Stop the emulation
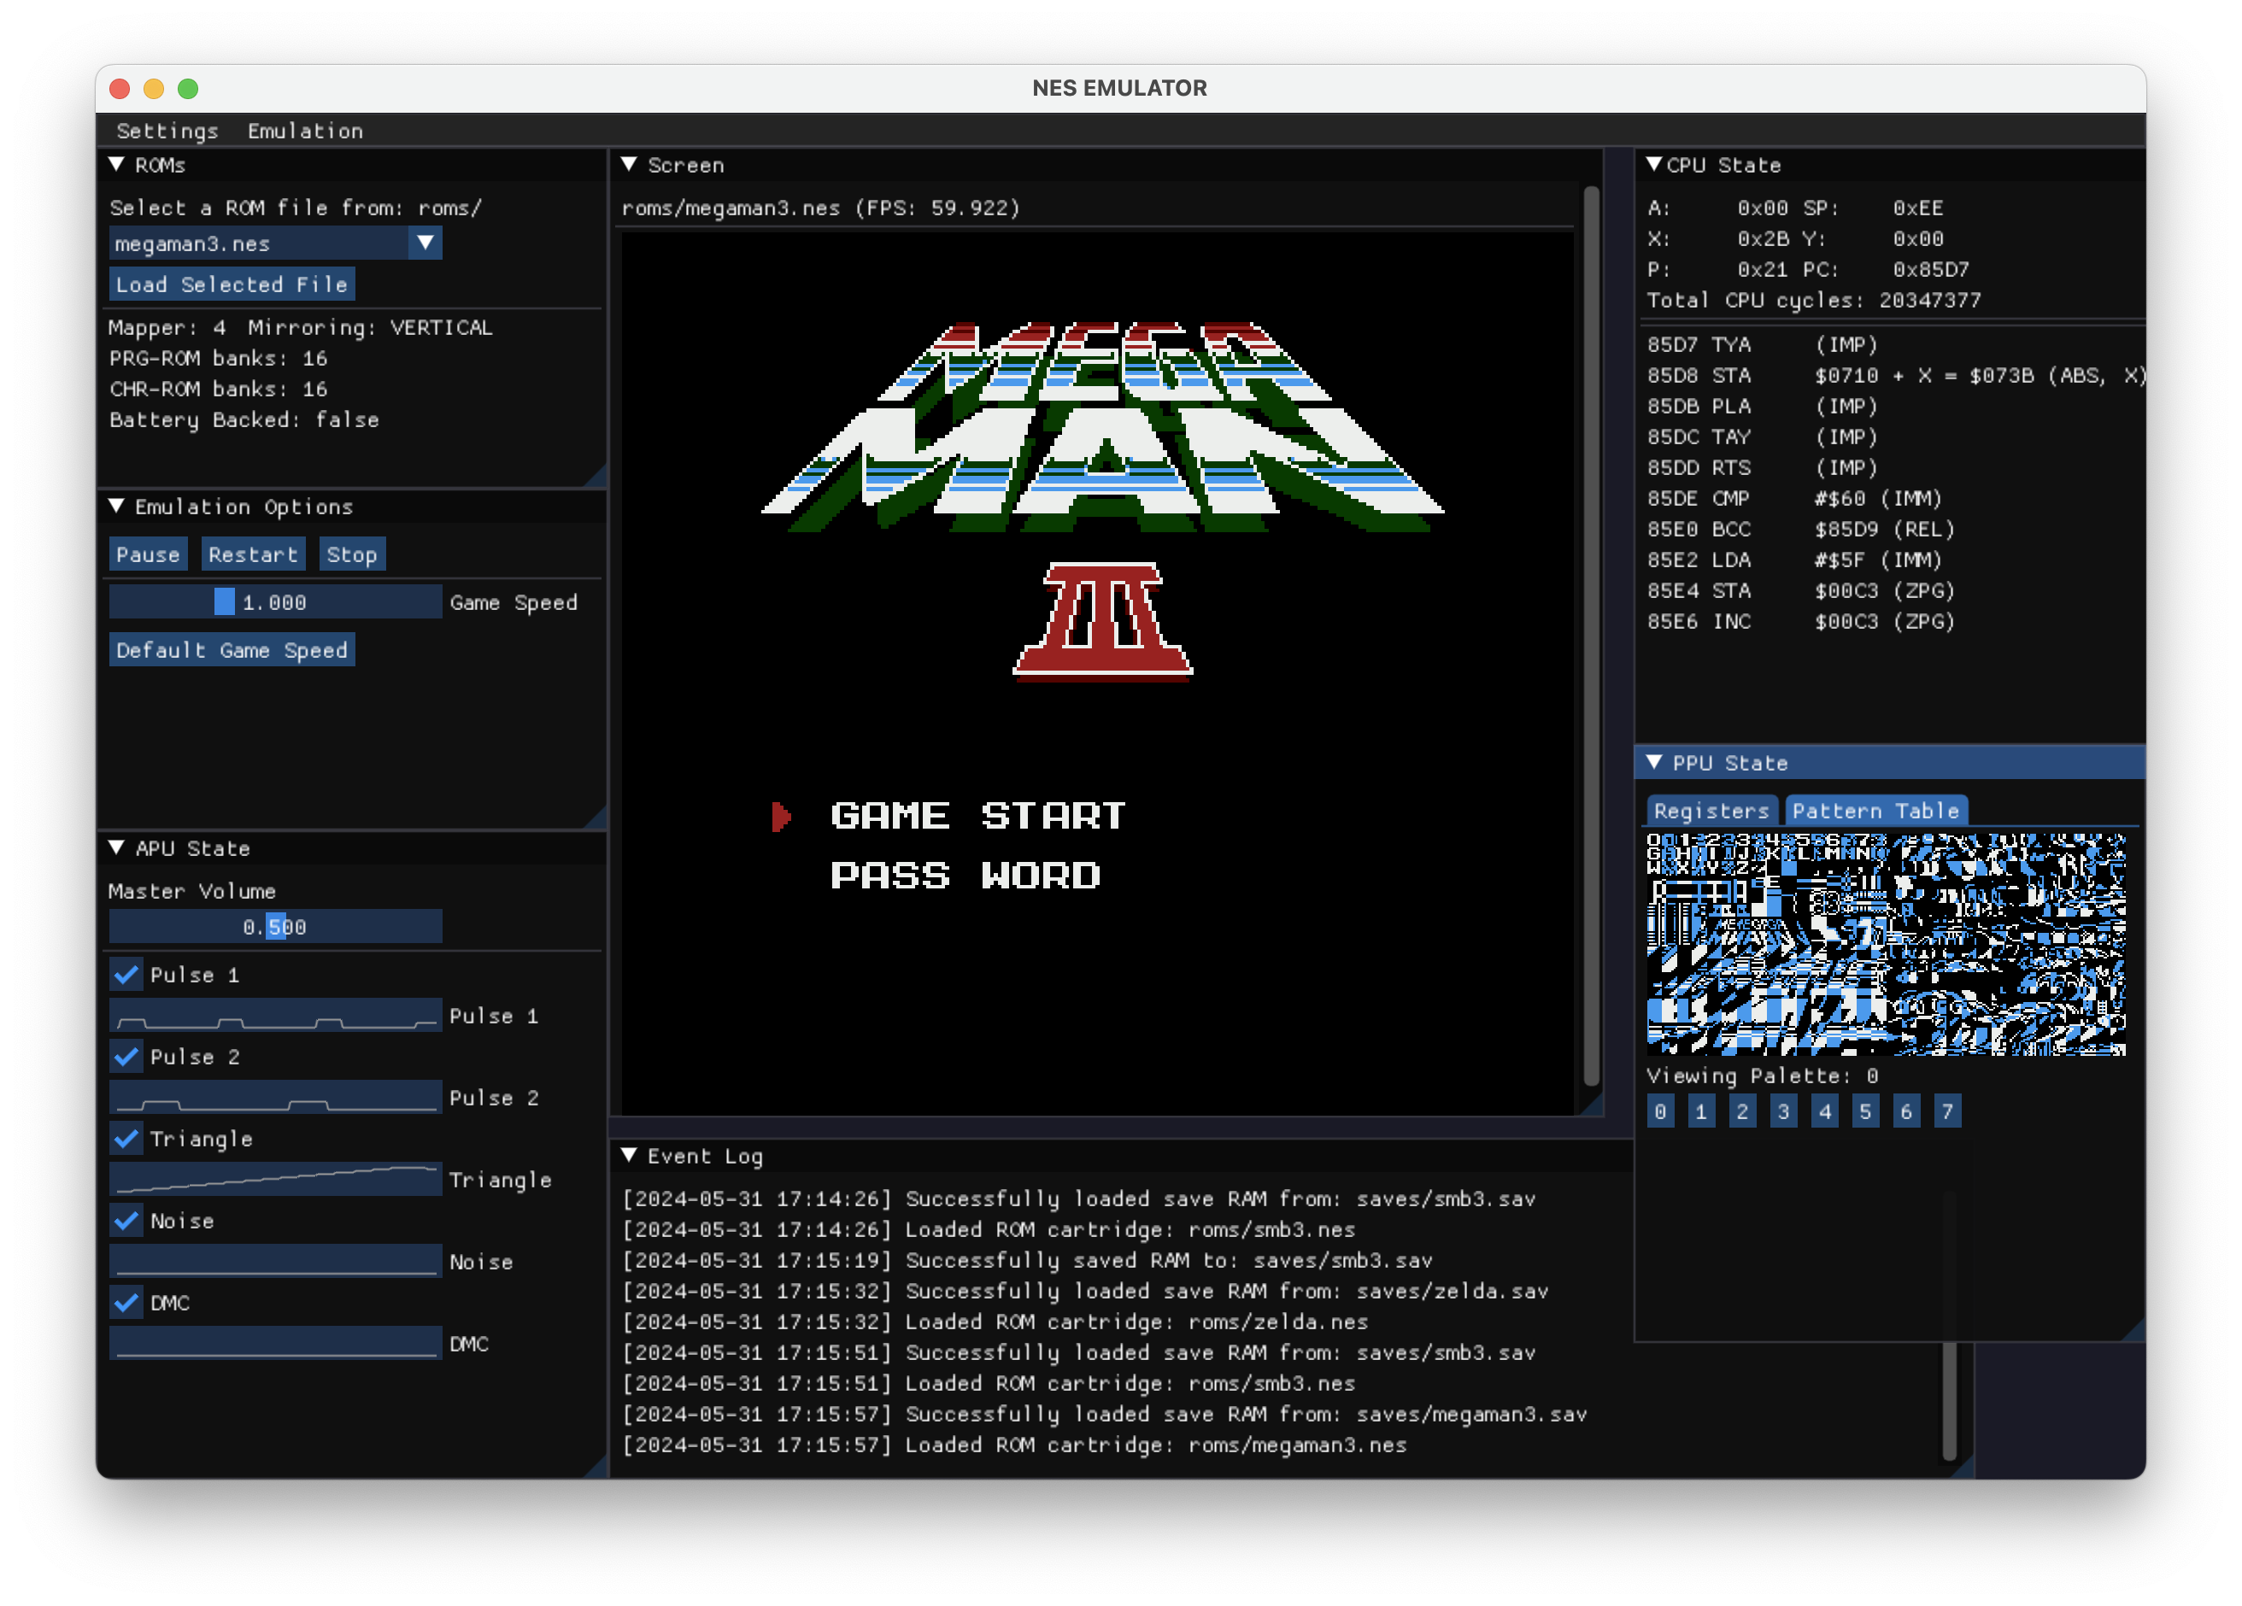The height and width of the screenshot is (1606, 2242). [x=352, y=554]
